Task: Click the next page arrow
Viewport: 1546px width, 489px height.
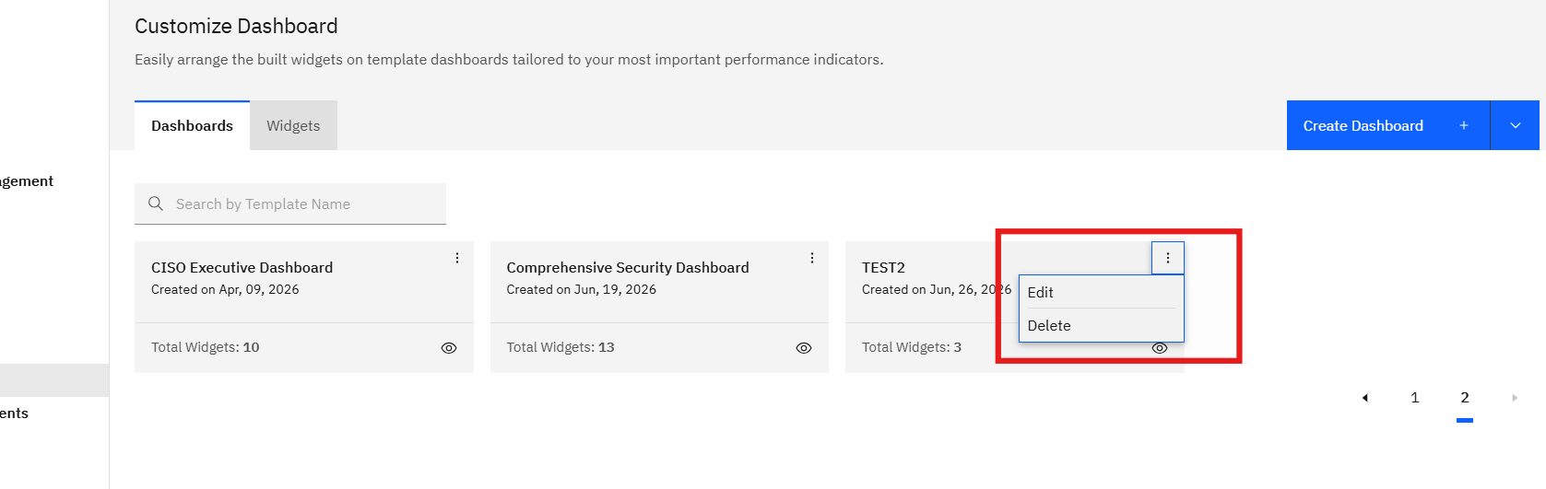Action: pos(1515,398)
